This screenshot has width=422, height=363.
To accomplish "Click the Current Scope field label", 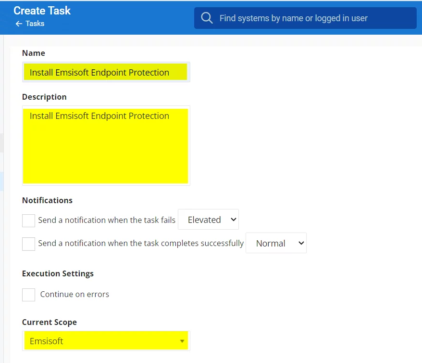I will point(49,322).
